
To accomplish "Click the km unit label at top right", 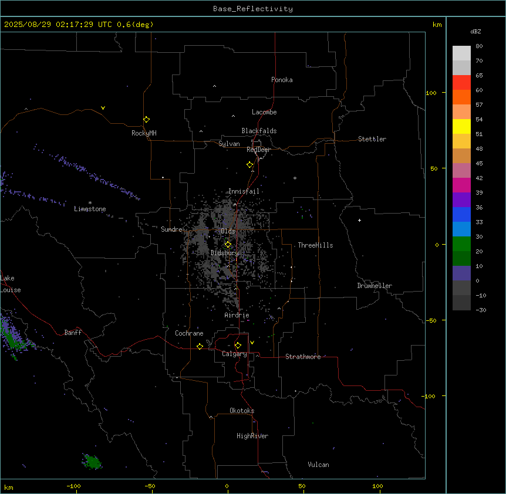I will pos(437,25).
